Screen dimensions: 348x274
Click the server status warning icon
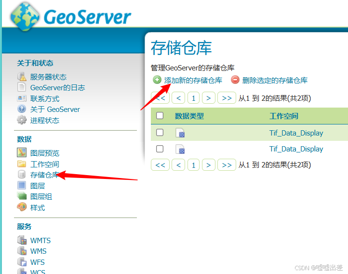coord(22,77)
